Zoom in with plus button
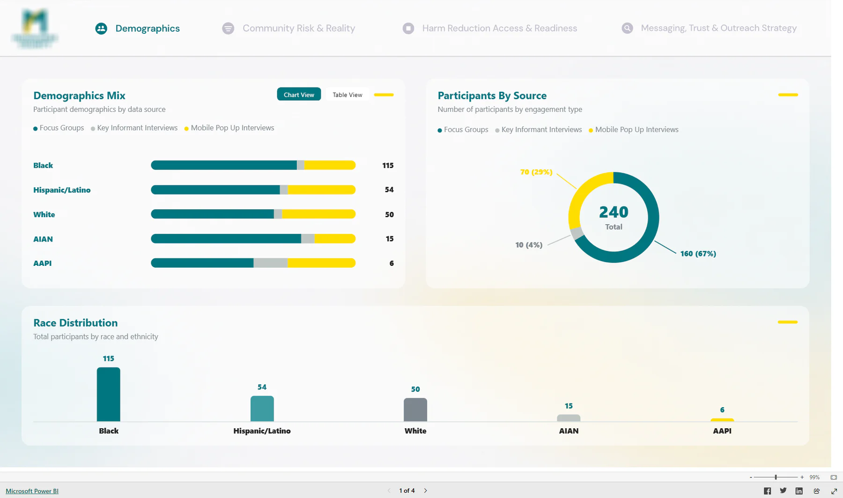Image resolution: width=843 pixels, height=498 pixels. pos(802,477)
